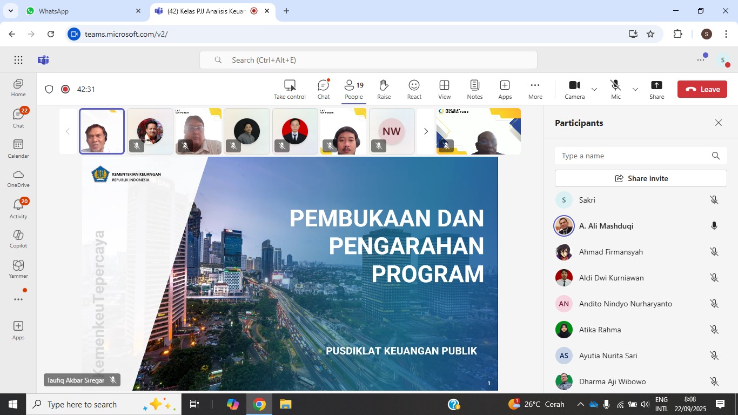The width and height of the screenshot is (738, 415).
Task: Toggle mic icon for Sakri
Action: pos(714,200)
